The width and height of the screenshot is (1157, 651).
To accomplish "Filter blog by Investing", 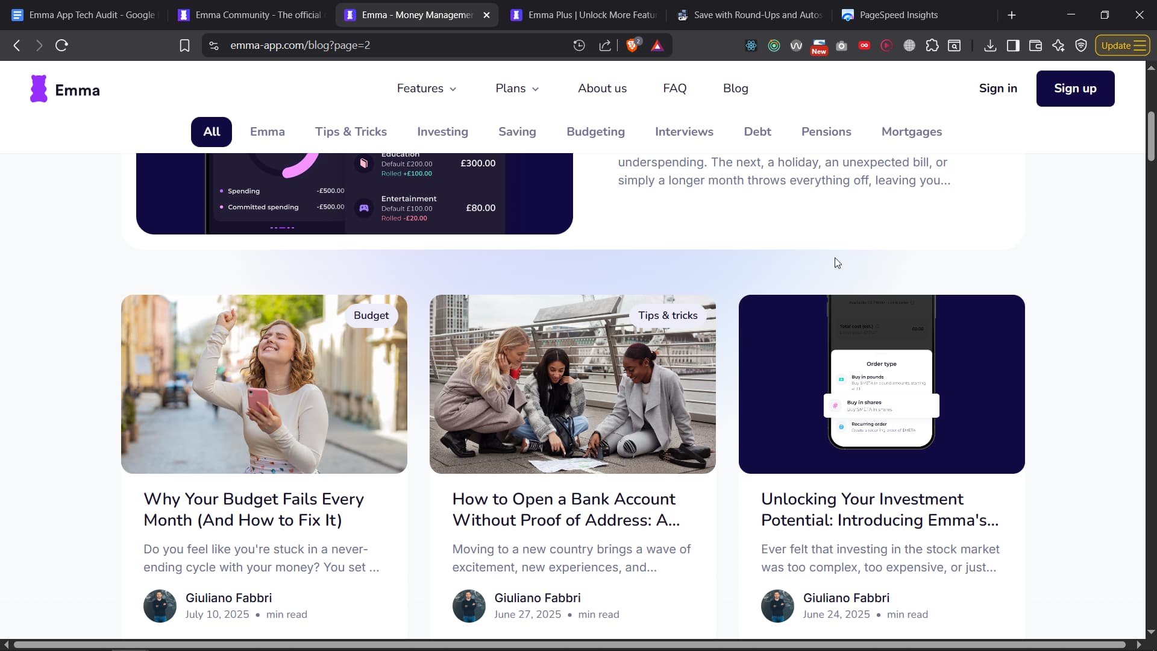I will 442,132.
